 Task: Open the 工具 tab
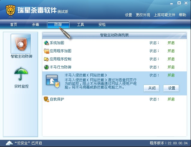[x=81, y=25]
